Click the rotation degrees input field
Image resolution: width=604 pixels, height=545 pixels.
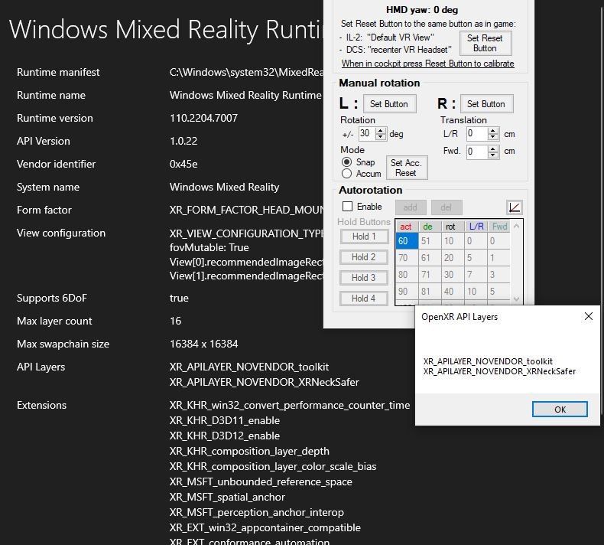[367, 134]
